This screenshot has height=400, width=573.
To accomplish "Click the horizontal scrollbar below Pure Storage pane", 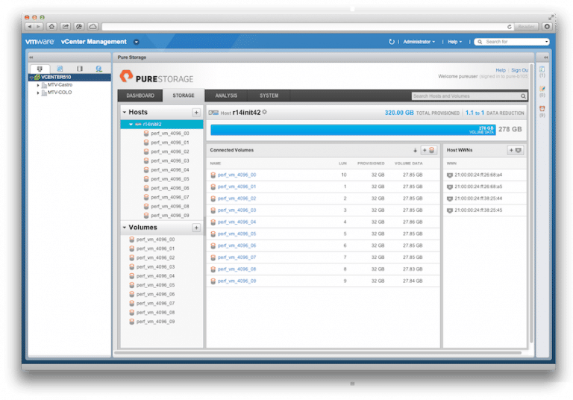I will (x=318, y=353).
